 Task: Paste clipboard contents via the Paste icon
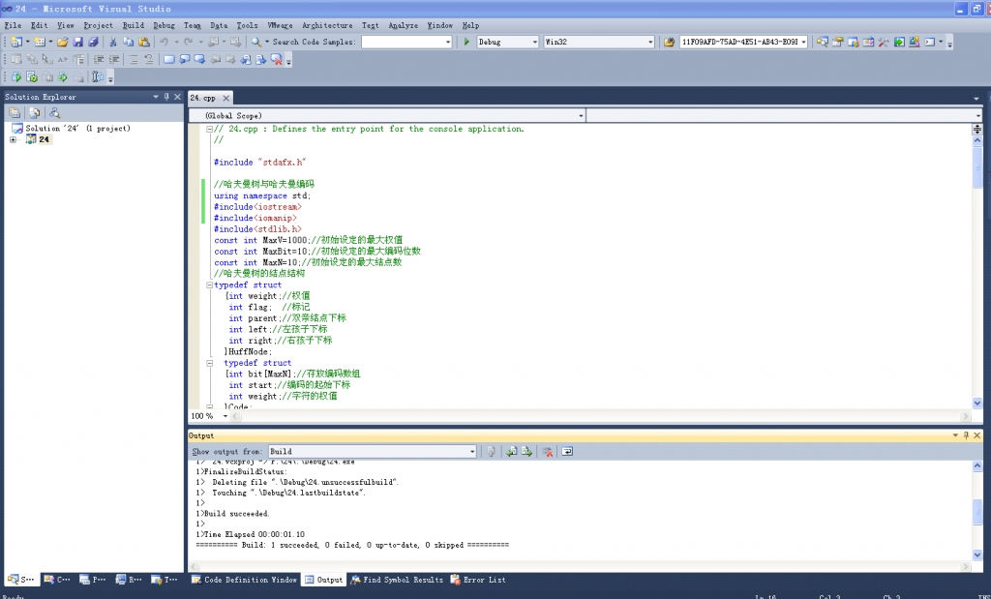pos(145,42)
